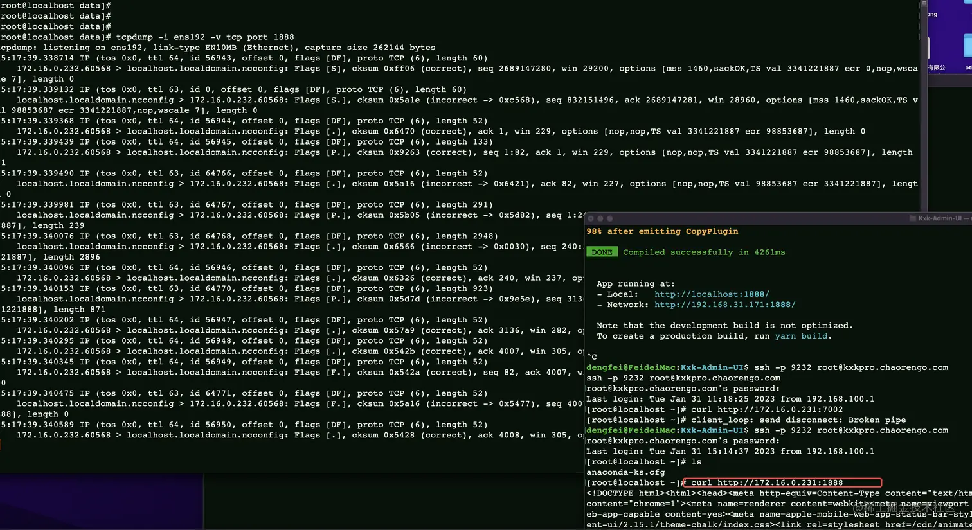Screen dimensions: 972x530
Task: Click '98% after emitting CopyPlugin' line
Action: pyautogui.click(x=662, y=231)
